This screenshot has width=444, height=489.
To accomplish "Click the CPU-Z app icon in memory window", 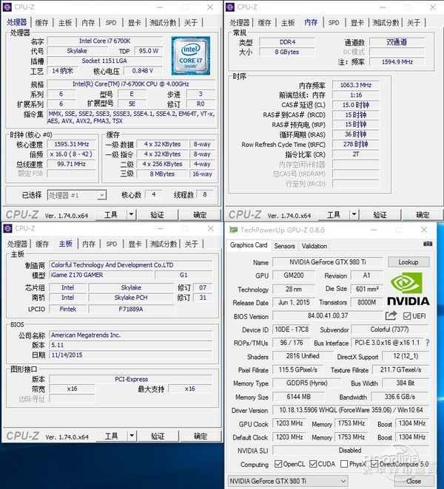I will click(230, 7).
